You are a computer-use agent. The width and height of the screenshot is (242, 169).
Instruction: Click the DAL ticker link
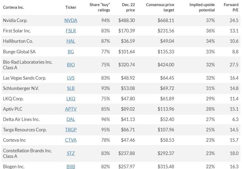[x=71, y=120]
